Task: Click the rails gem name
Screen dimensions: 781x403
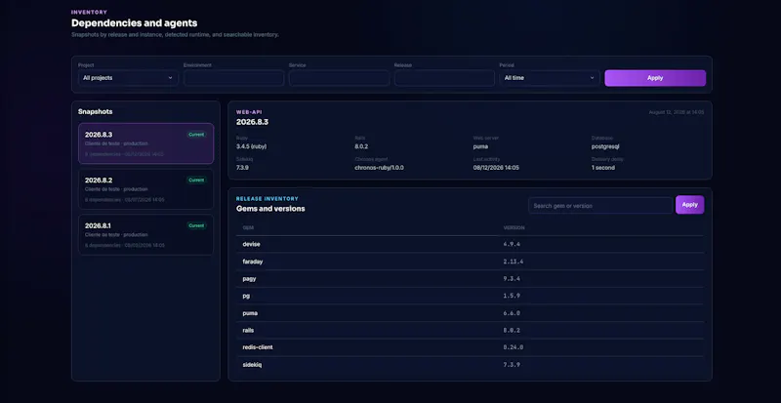Action: click(248, 330)
